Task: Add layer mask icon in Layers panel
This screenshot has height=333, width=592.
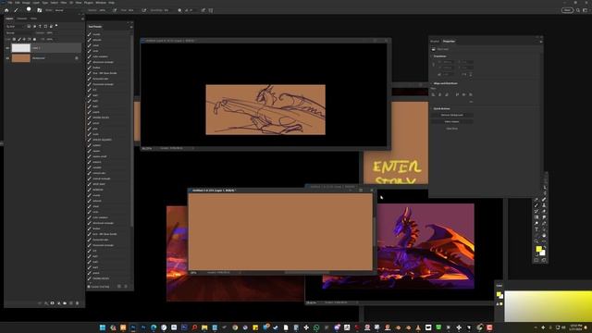Action: (52, 303)
